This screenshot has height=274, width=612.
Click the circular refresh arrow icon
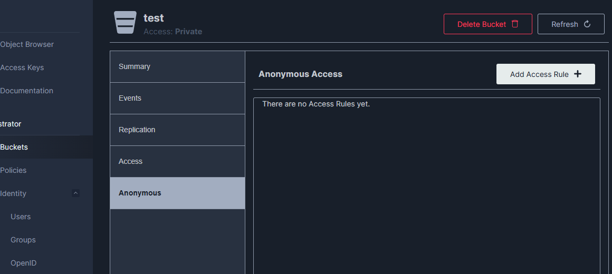click(x=587, y=24)
